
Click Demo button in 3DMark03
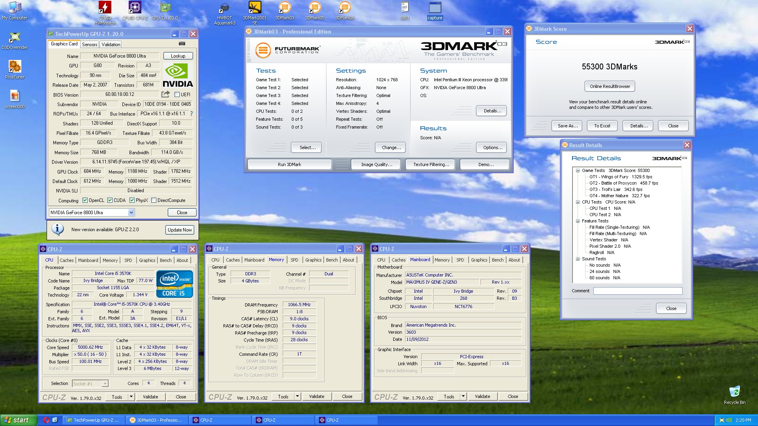click(486, 164)
